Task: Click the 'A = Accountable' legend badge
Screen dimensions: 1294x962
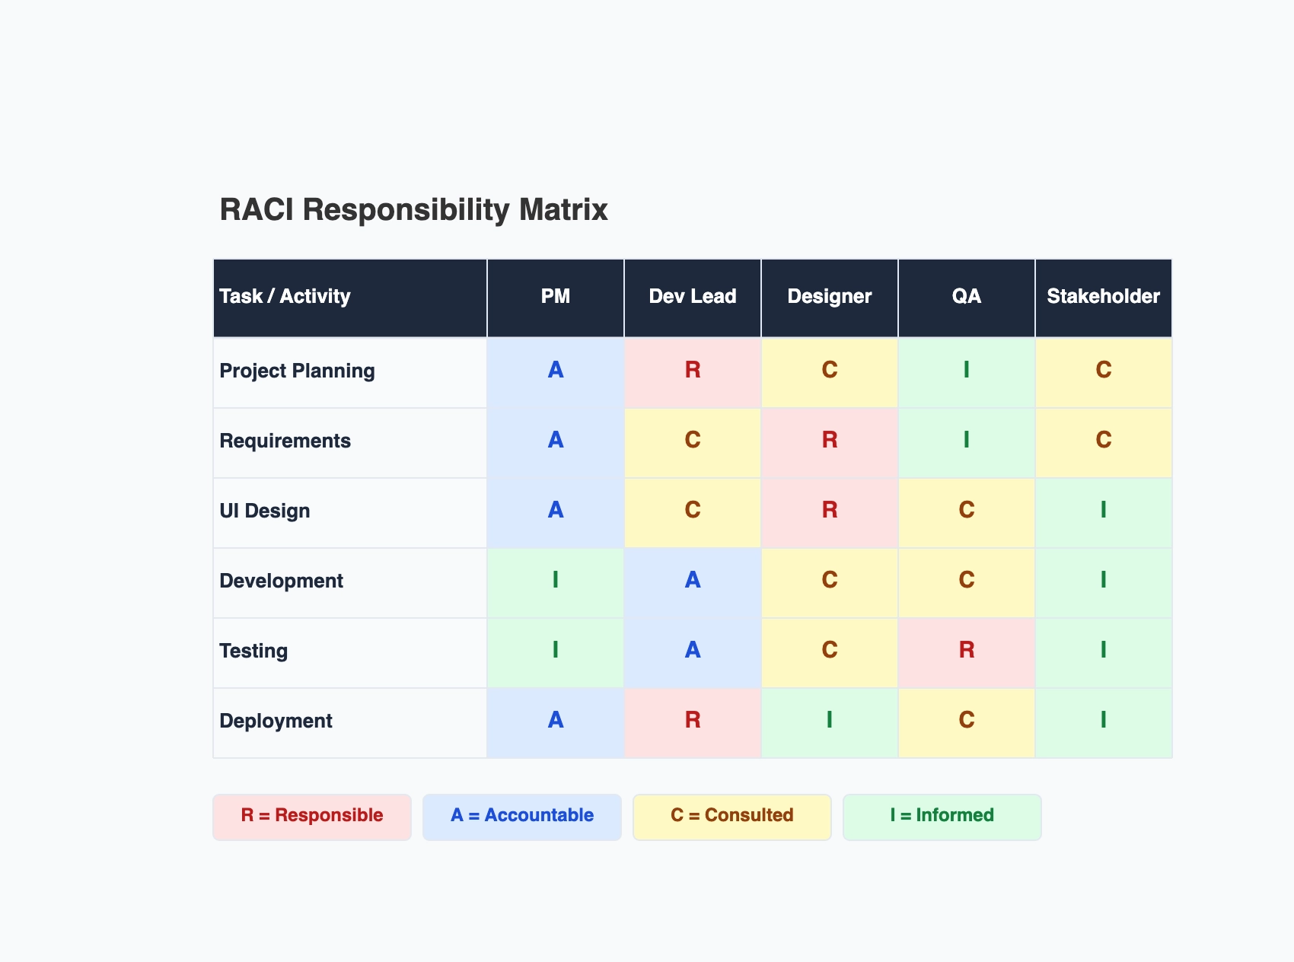Action: coord(522,816)
